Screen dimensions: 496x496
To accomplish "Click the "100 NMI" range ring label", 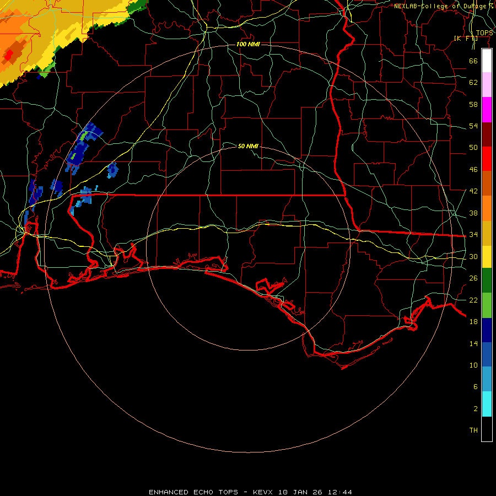I will point(248,44).
